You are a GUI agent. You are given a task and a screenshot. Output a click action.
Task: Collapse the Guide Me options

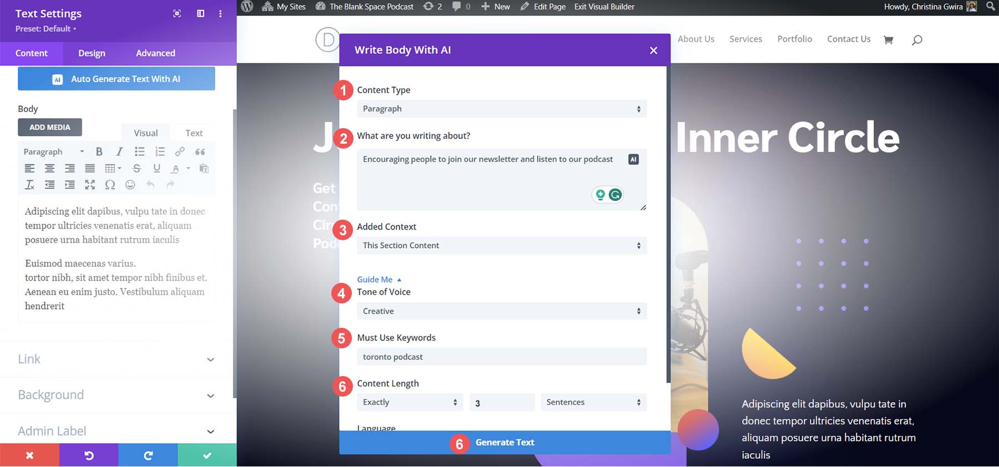[x=379, y=280]
